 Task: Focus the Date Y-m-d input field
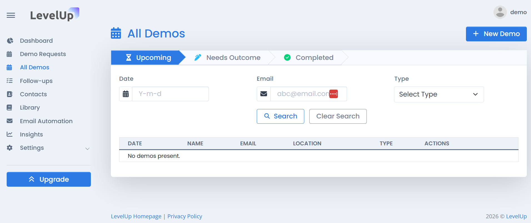[x=170, y=94]
